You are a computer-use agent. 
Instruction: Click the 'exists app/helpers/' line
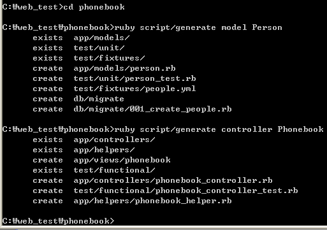point(84,150)
